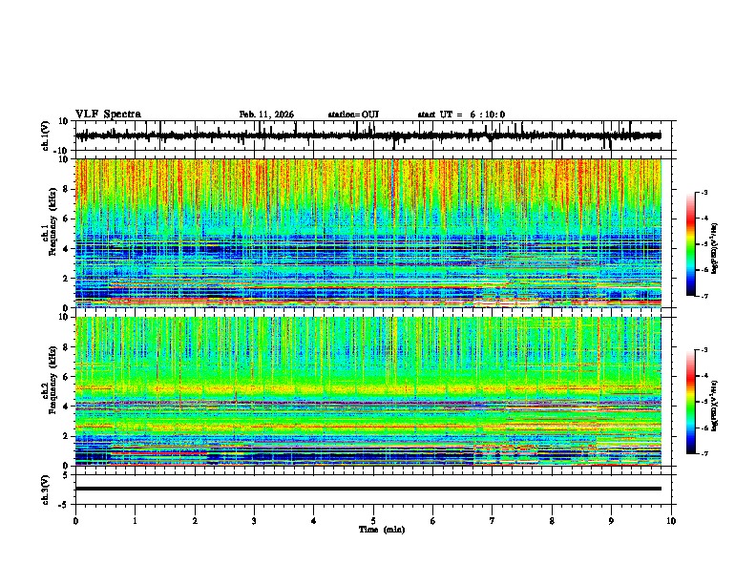The height and width of the screenshot is (584, 756).
Task: Click the "start UT = 6:10:0" label
Action: (461, 115)
